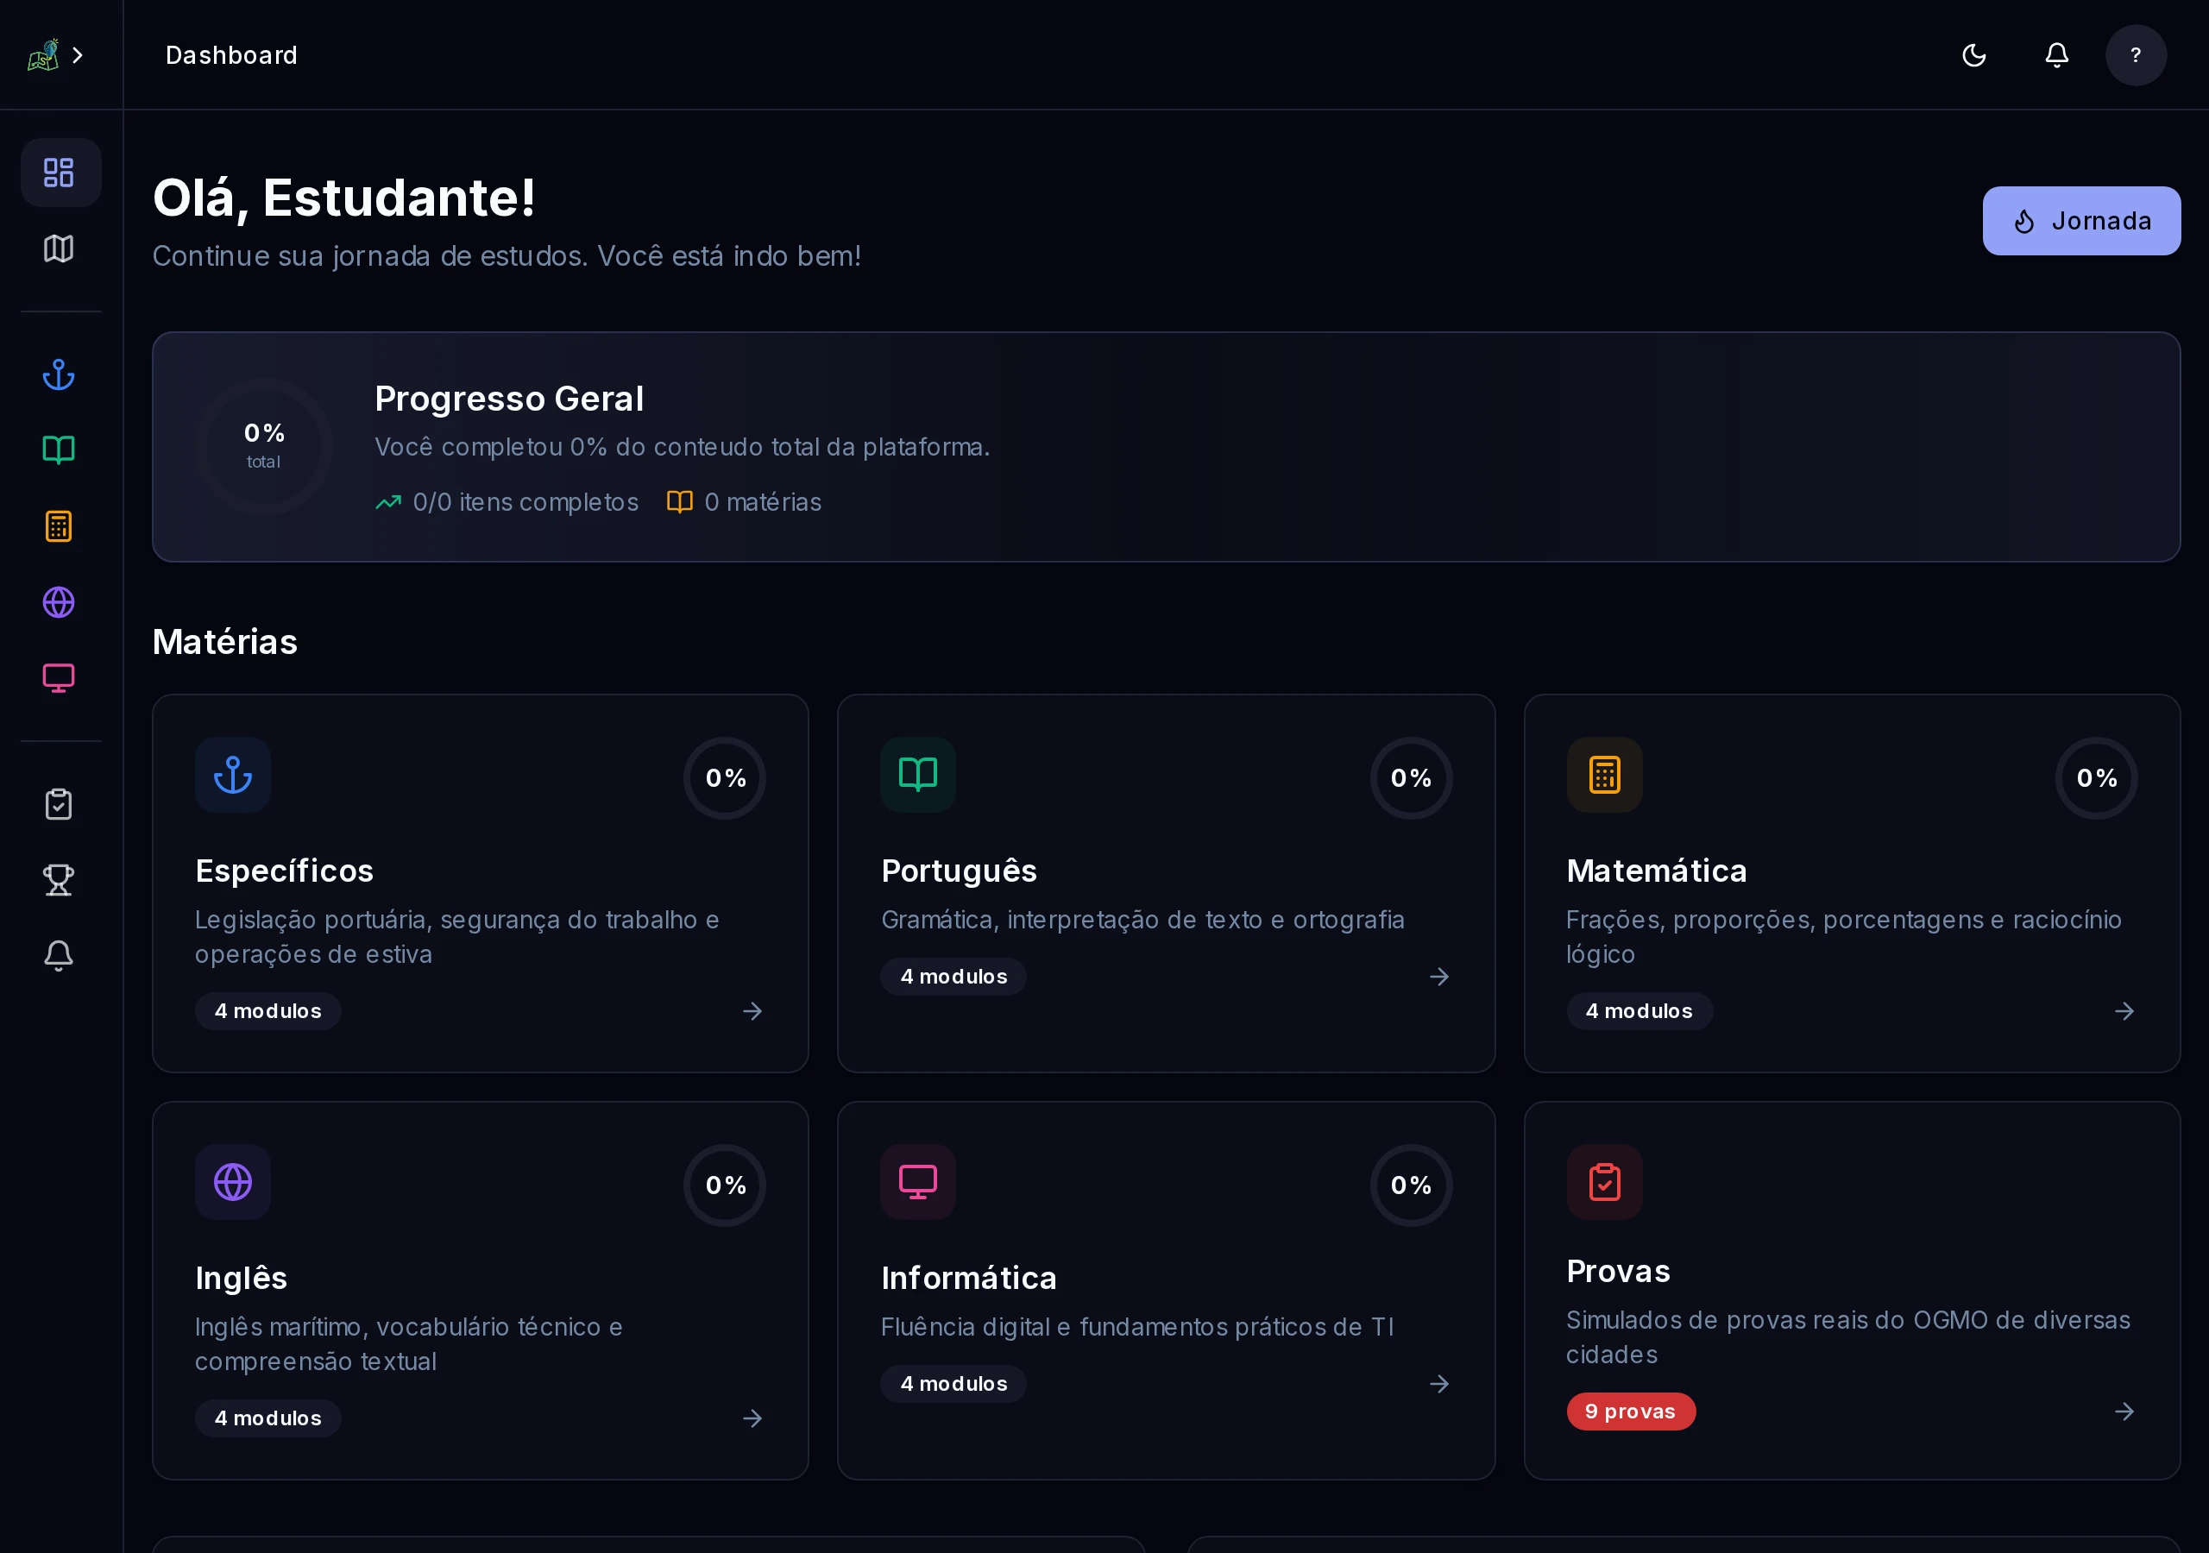Open the Dashboard grid icon in sidebar
Image resolution: width=2209 pixels, height=1553 pixels.
pyautogui.click(x=60, y=173)
